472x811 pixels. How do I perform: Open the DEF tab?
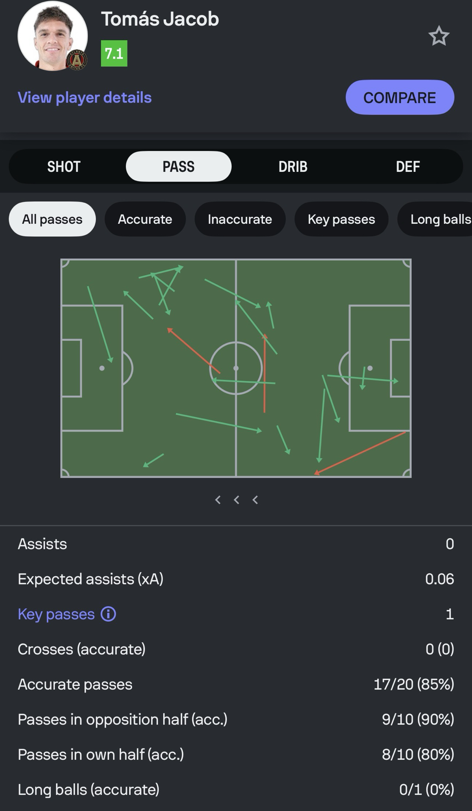click(407, 167)
